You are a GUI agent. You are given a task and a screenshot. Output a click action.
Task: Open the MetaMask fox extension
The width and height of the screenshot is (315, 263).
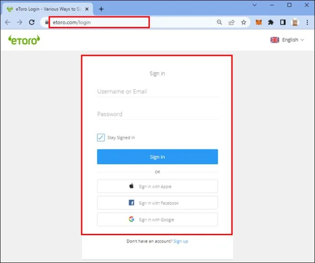(259, 22)
